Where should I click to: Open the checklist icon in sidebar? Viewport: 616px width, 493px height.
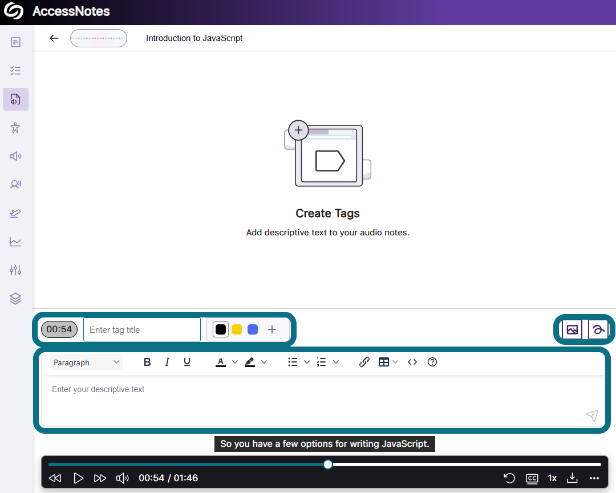16,71
